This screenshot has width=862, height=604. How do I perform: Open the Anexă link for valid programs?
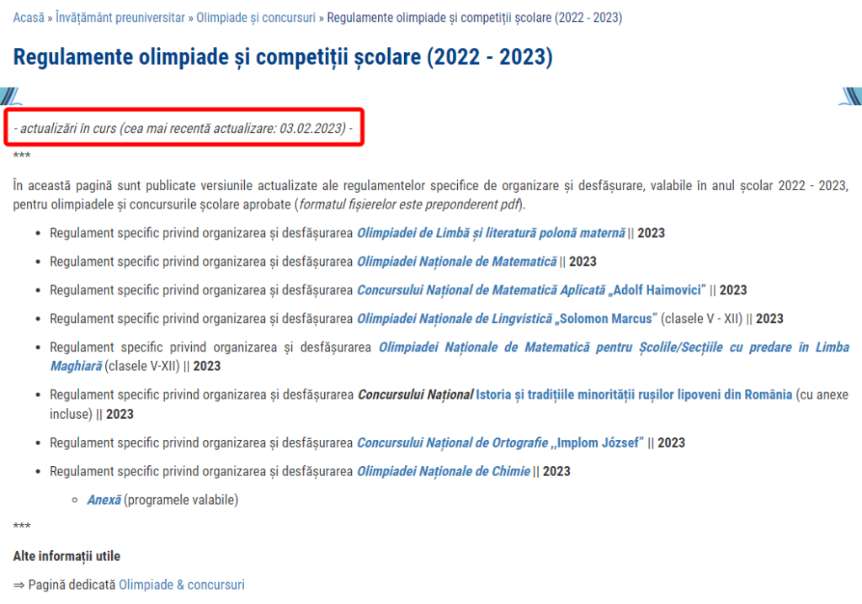tap(104, 500)
